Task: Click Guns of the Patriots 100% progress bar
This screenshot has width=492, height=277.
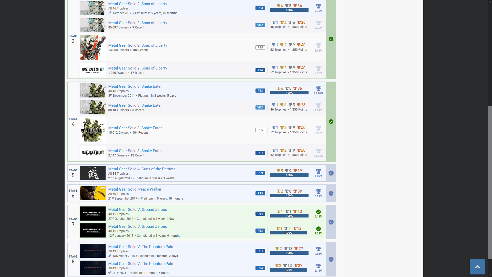Action: pos(289,175)
